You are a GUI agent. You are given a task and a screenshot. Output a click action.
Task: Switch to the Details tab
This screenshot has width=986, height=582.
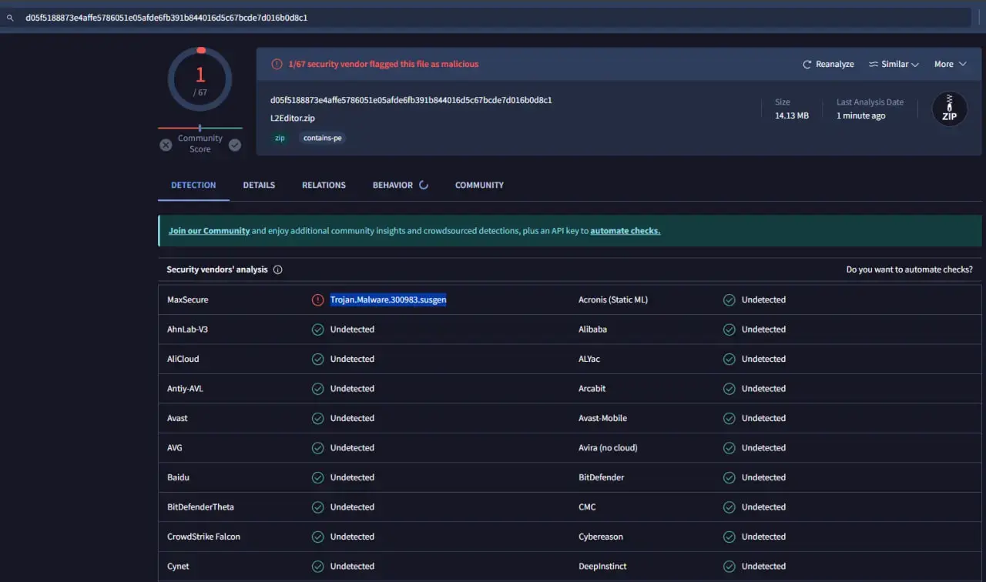tap(259, 186)
